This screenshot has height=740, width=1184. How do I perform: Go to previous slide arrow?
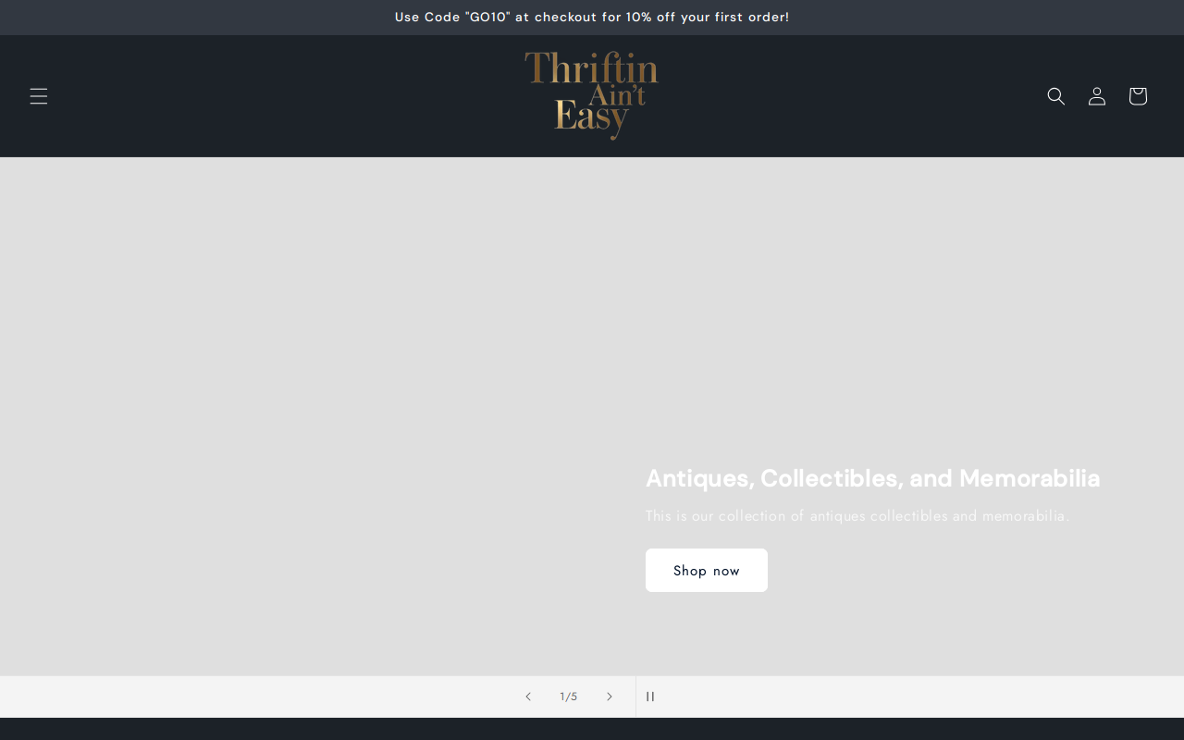[528, 697]
